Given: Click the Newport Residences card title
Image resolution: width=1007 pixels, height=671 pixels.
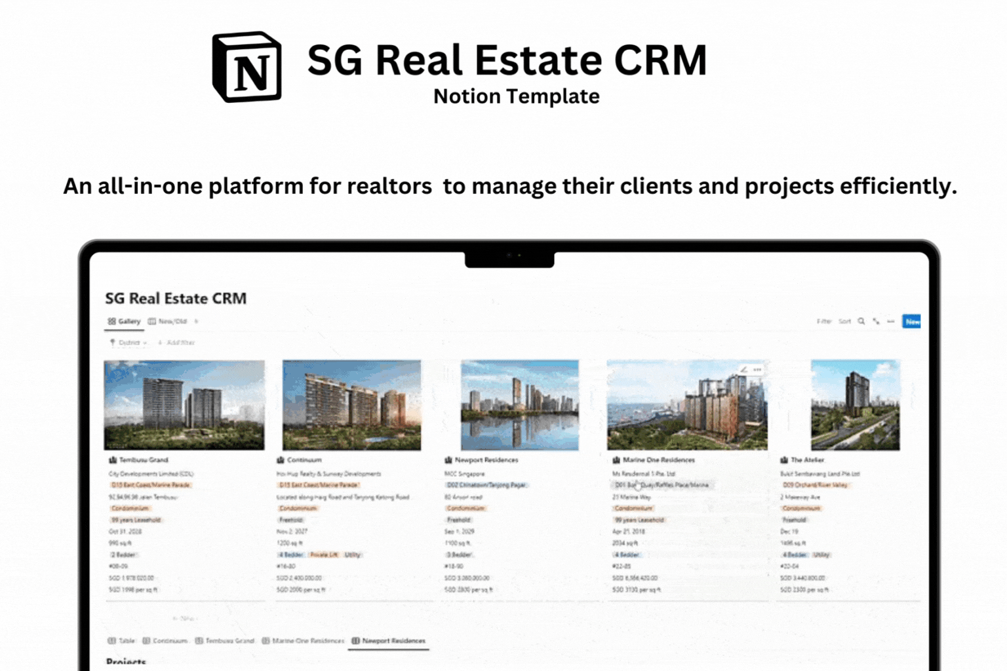Looking at the screenshot, I should tap(486, 460).
